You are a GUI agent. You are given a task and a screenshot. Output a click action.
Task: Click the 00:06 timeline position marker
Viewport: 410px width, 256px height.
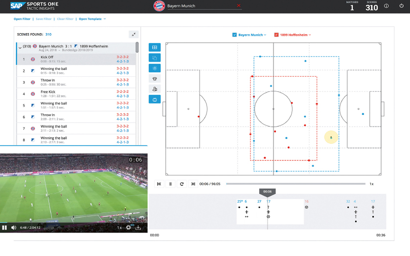coord(267,192)
